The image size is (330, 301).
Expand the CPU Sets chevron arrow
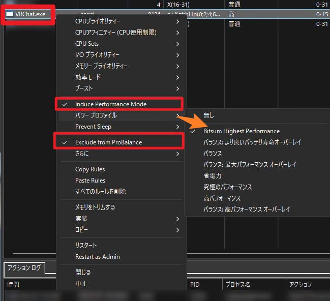[177, 44]
